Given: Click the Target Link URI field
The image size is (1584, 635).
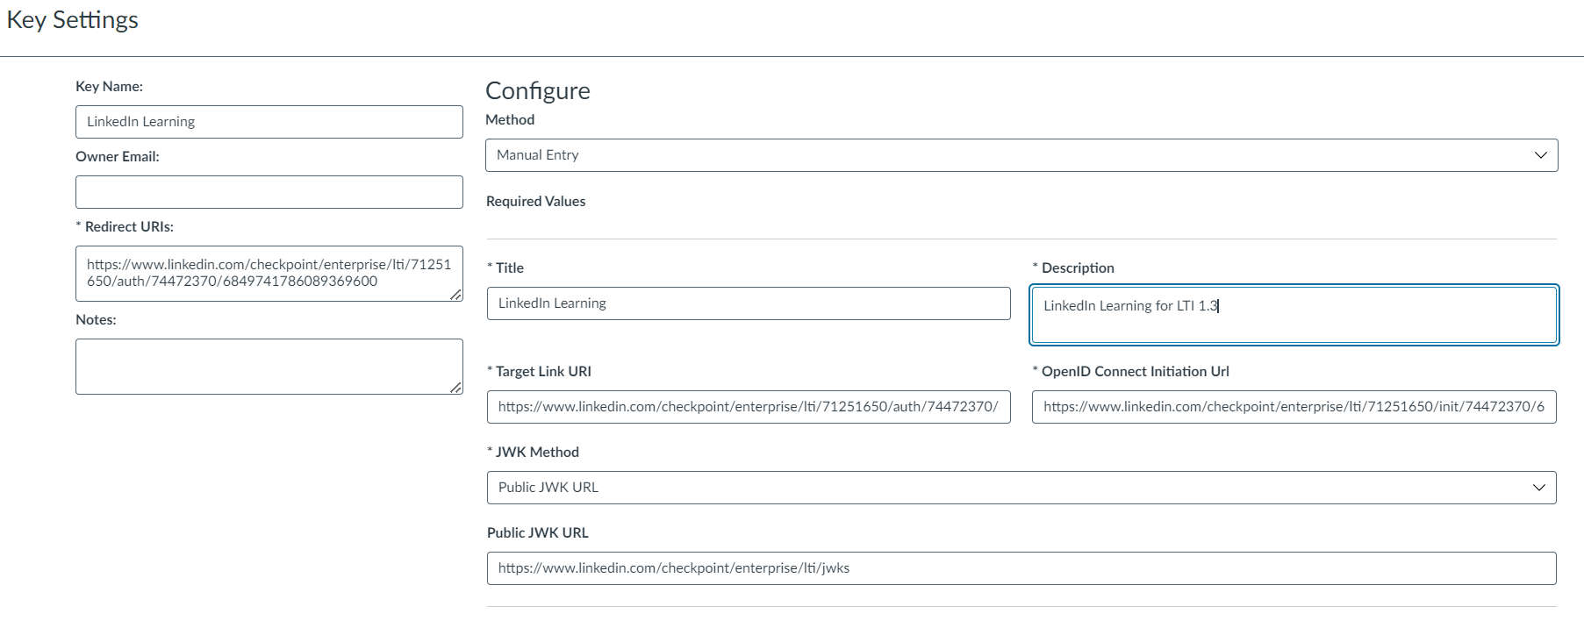Looking at the screenshot, I should (749, 407).
